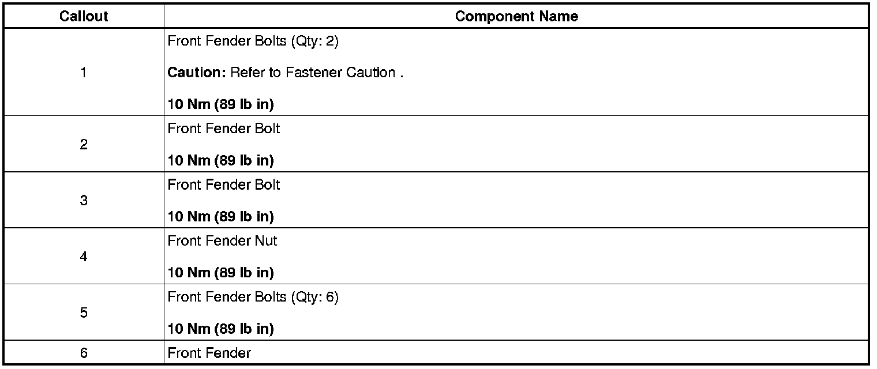This screenshot has width=877, height=369.
Task: Click Front Fender Bolt text for callout 3
Action: click(x=223, y=184)
